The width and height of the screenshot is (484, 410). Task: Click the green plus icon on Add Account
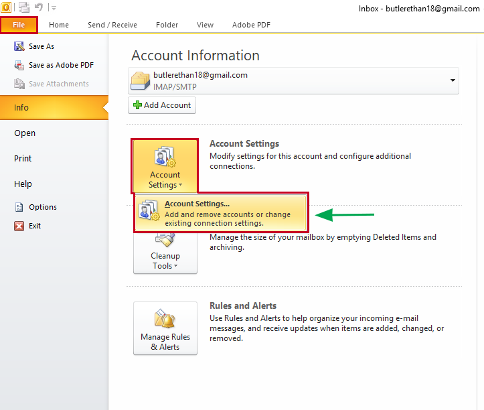click(137, 105)
